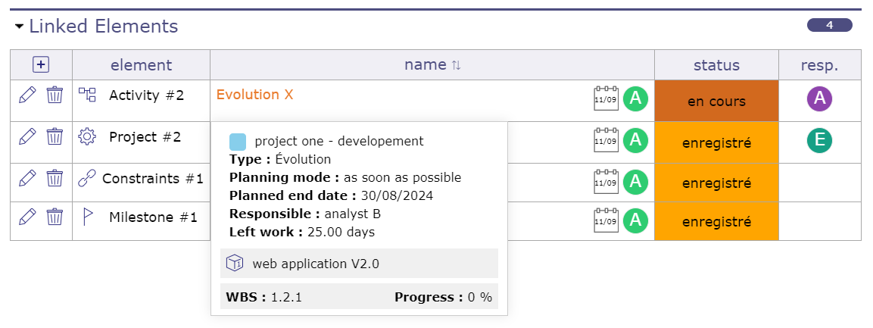This screenshot has width=873, height=328.
Task: Click the linked elements count badge
Action: point(829,26)
